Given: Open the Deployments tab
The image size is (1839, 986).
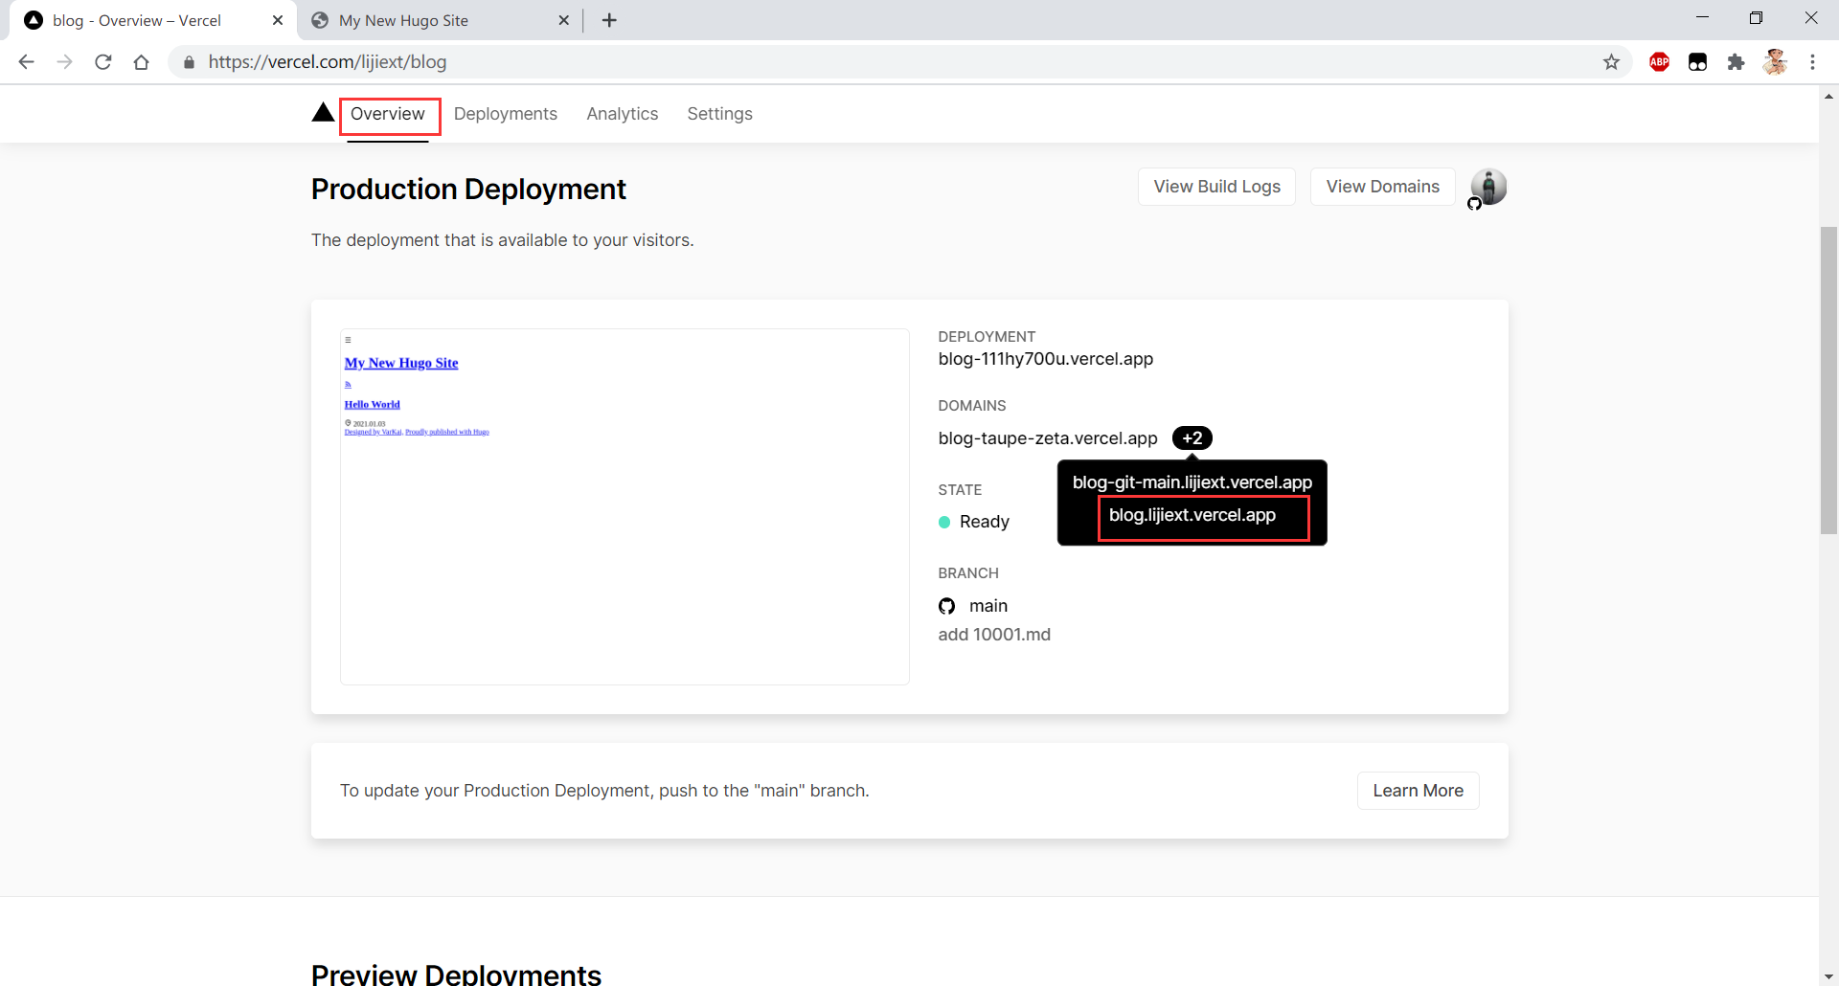Looking at the screenshot, I should pyautogui.click(x=506, y=114).
